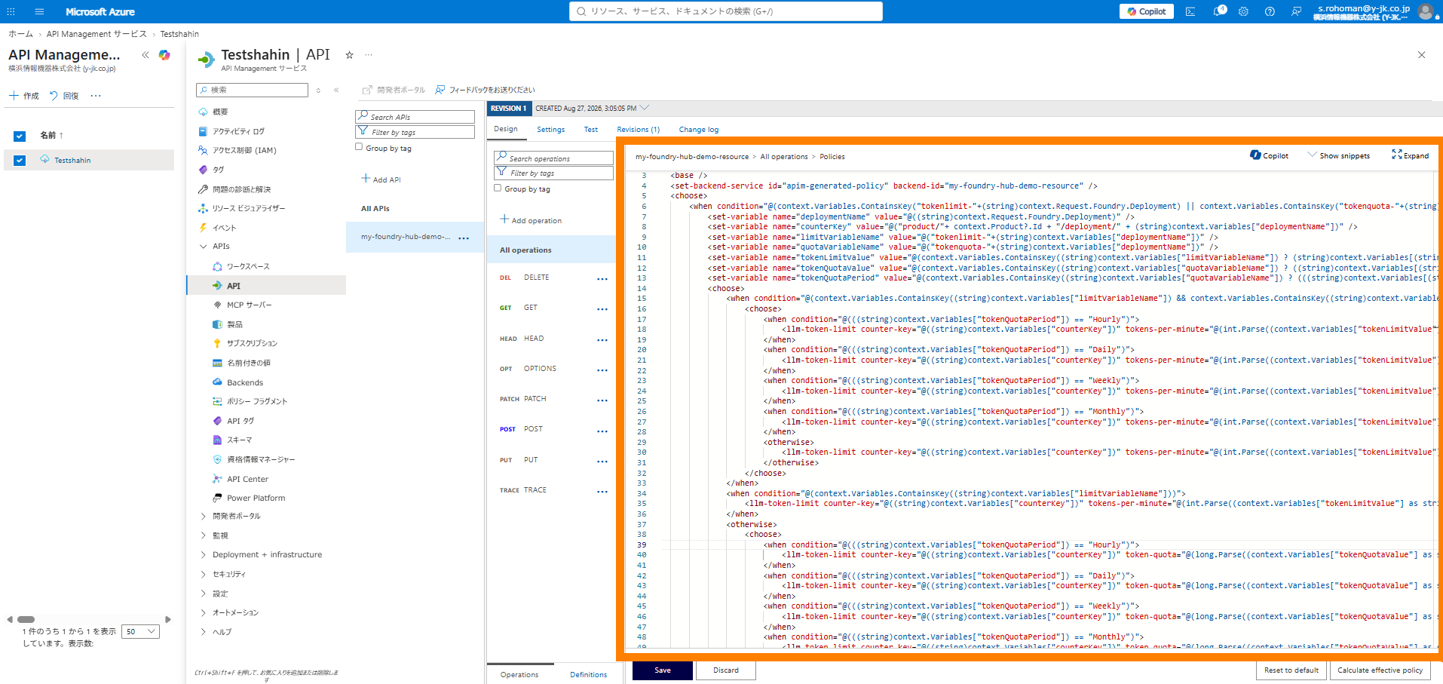Expand Deployment + infrastructure section
The width and height of the screenshot is (1443, 684).
pos(203,554)
